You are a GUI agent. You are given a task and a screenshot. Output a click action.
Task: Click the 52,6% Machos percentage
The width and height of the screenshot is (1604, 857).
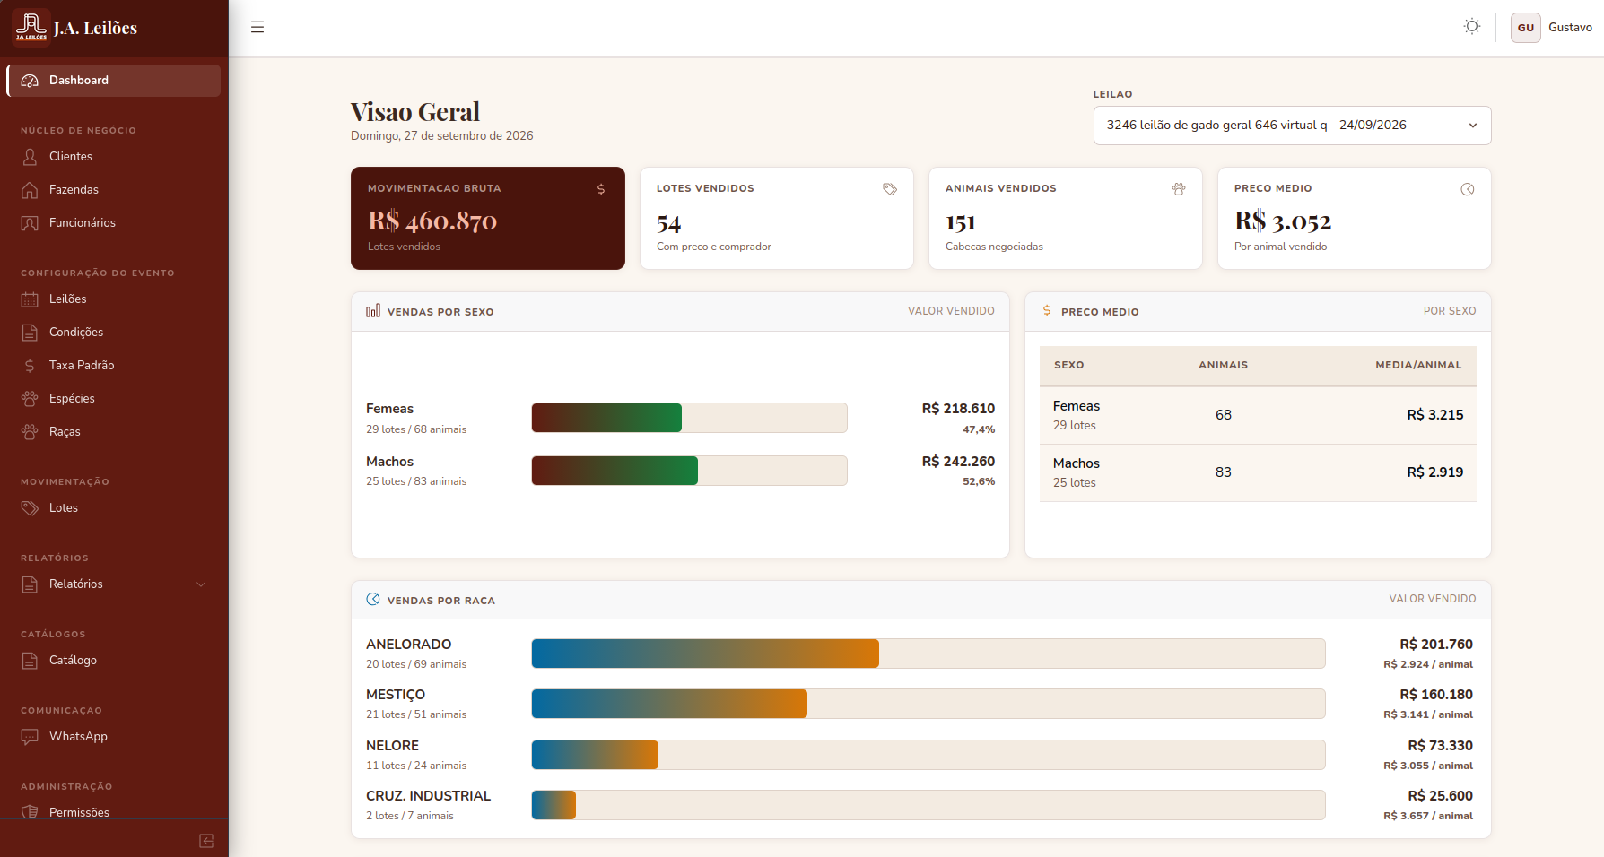(979, 481)
